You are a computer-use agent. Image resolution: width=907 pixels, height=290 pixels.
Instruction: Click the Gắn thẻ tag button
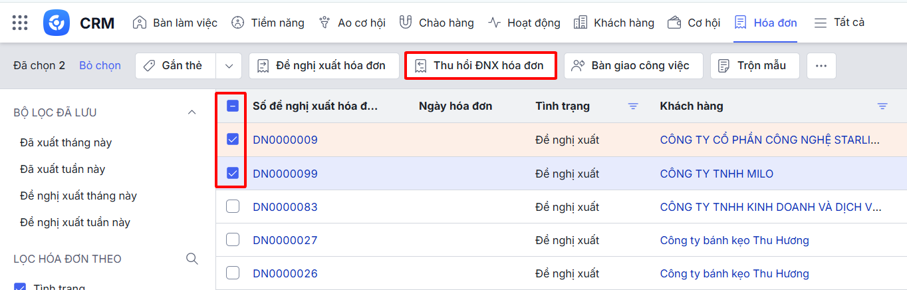point(176,66)
